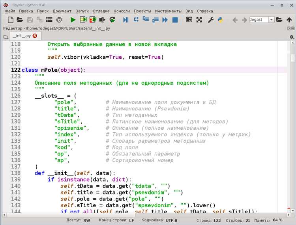Go back with left arrow icon
The image size is (296, 225).
click(235, 20)
